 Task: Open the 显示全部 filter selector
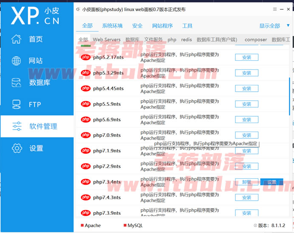(269, 26)
